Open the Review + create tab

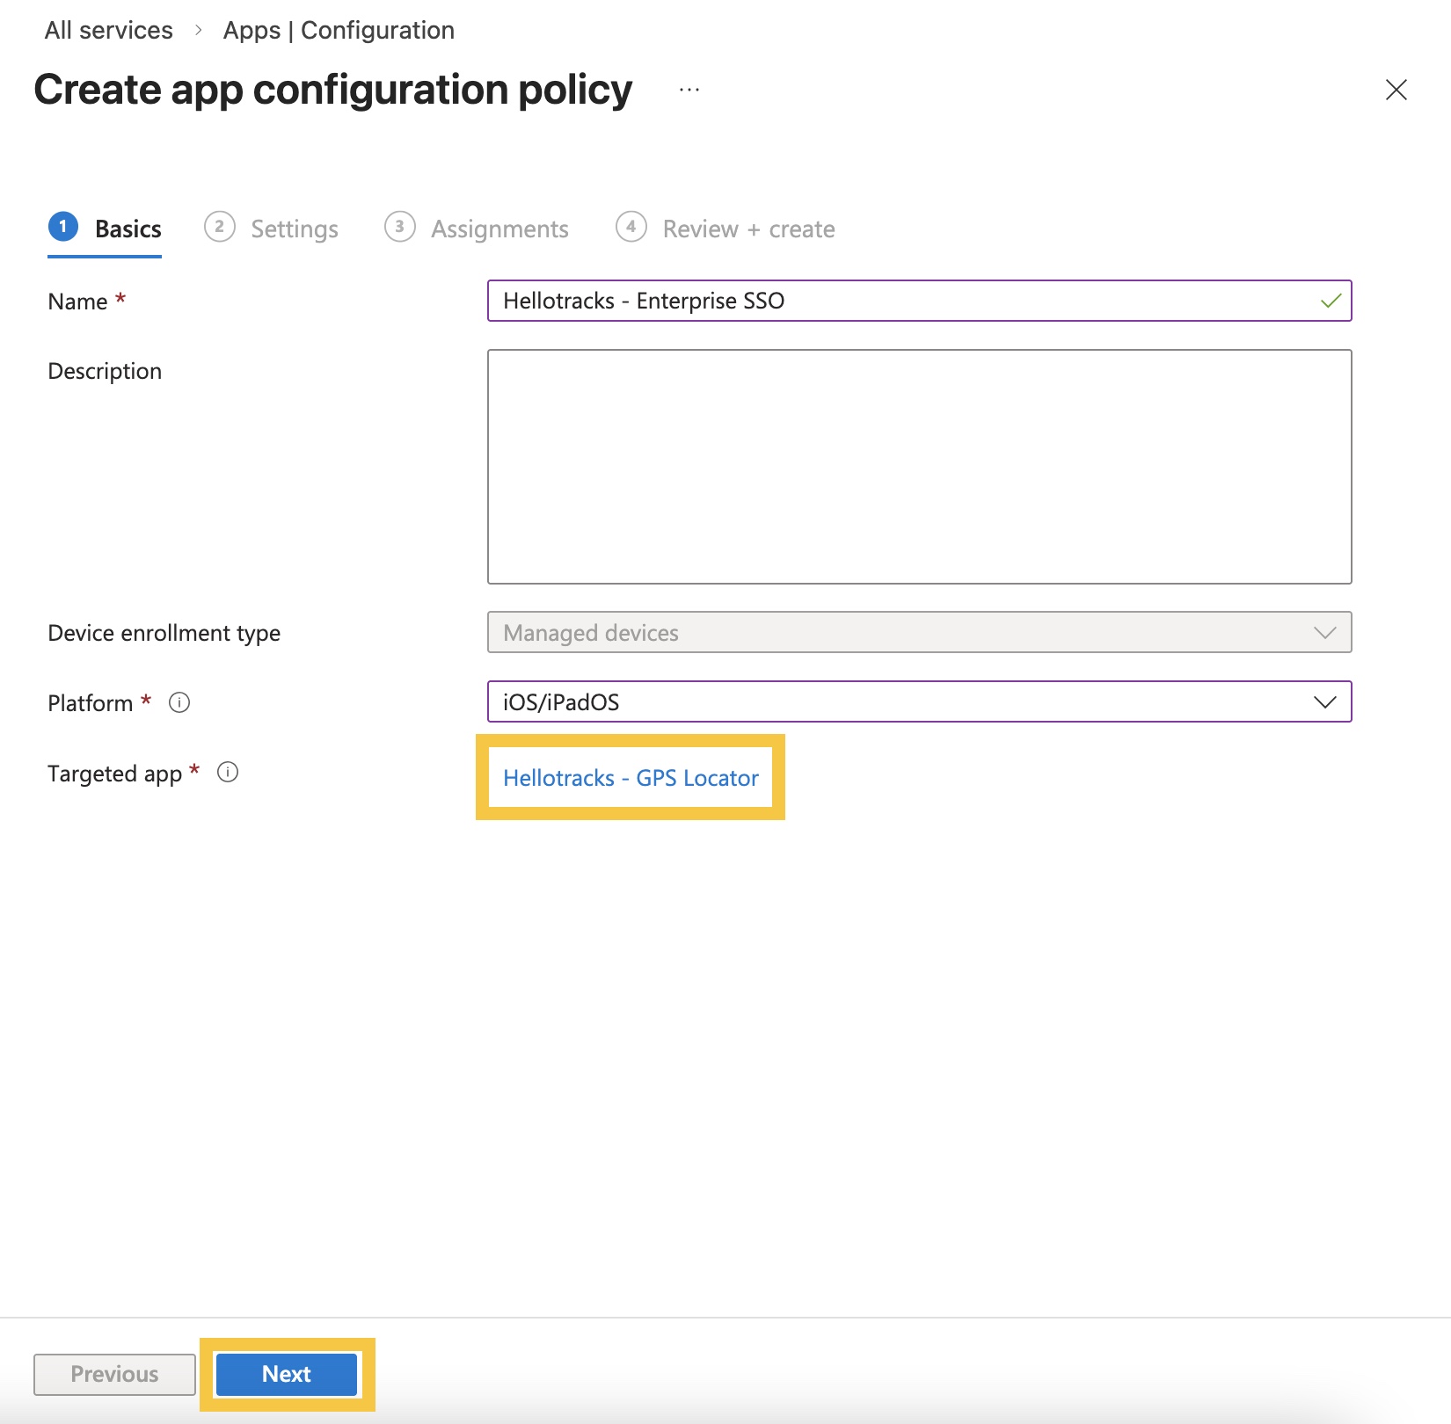748,229
